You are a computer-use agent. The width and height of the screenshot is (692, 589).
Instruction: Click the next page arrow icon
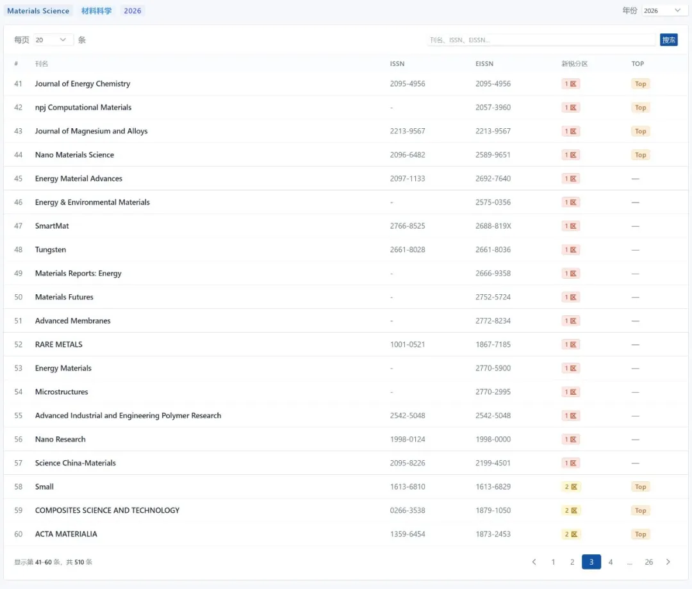click(x=668, y=562)
